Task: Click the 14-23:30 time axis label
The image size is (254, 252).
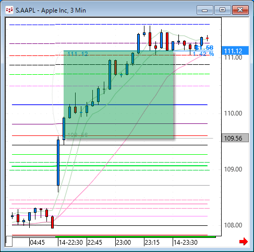Action: tap(186, 243)
